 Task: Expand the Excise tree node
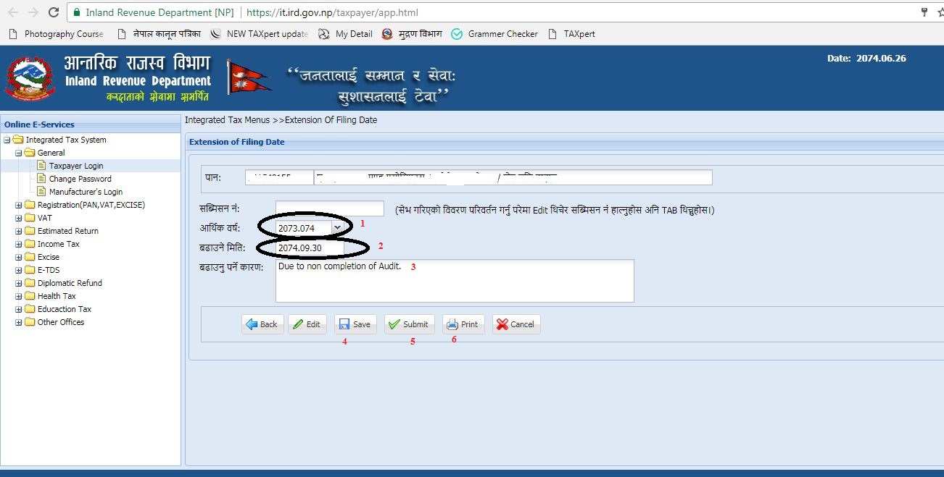click(18, 257)
